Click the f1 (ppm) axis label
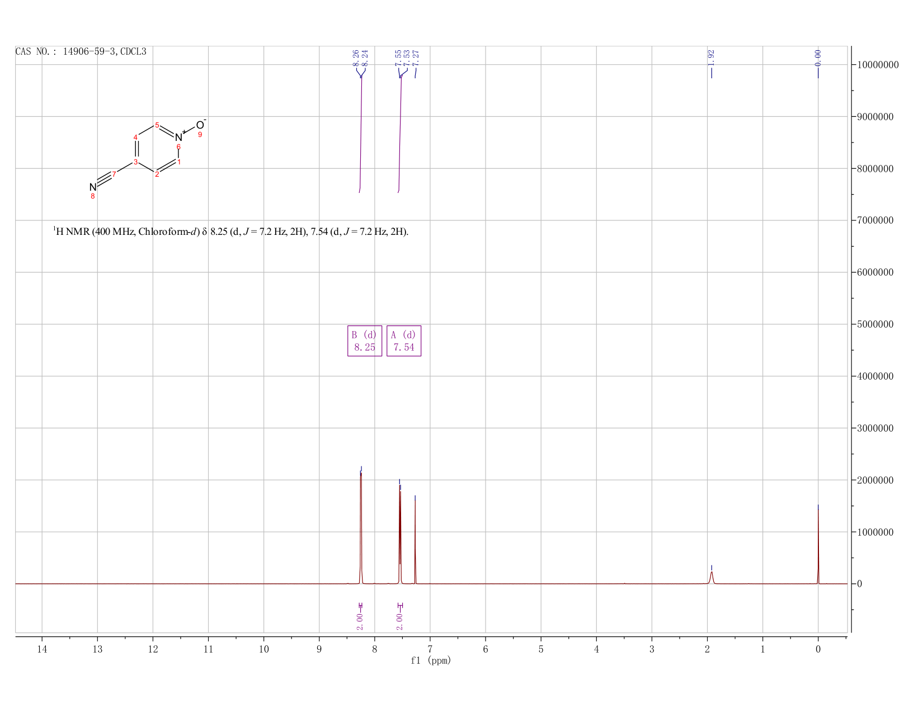923x713 pixels. coord(431,660)
